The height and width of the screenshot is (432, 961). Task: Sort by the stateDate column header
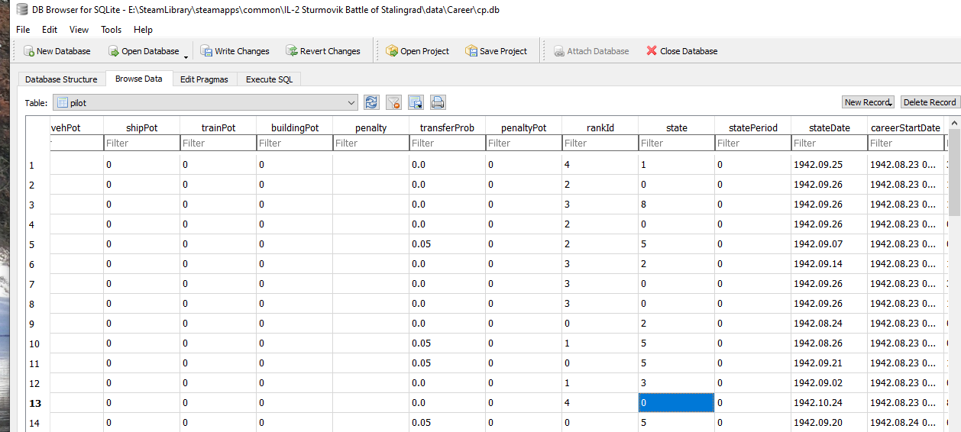tap(829, 127)
